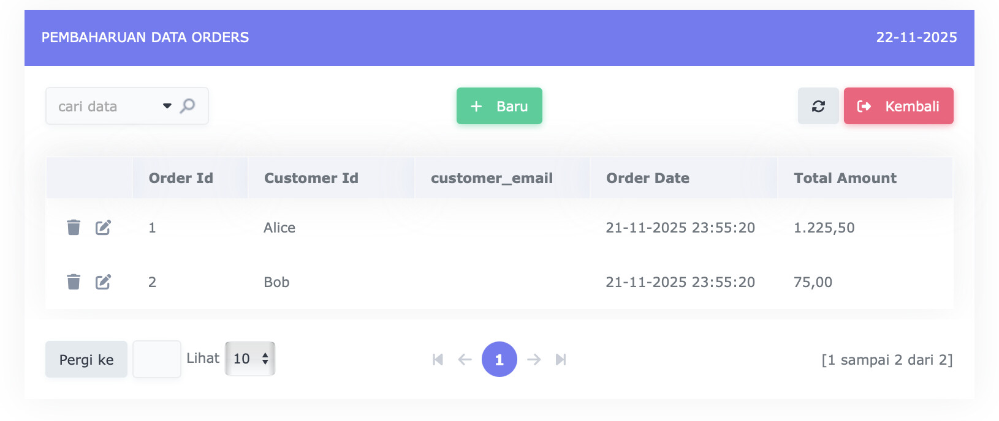The width and height of the screenshot is (999, 421).
Task: Focus the go-to page number field
Action: (x=157, y=359)
